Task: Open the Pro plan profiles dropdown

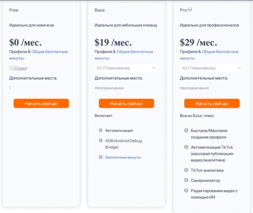Action: (x=212, y=68)
